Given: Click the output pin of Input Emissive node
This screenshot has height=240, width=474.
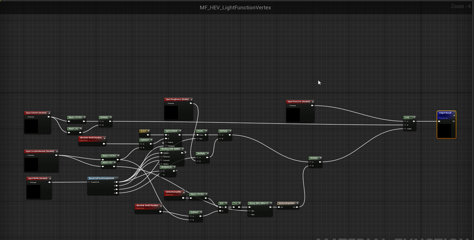Looking at the screenshot, I should point(312,105).
